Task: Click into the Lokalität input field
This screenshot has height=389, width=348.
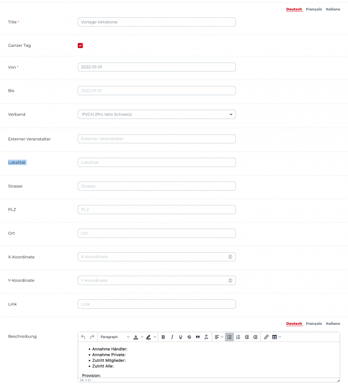Action: pos(157,162)
